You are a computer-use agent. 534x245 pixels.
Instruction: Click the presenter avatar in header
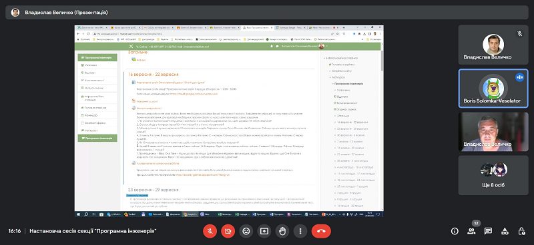coord(15,13)
